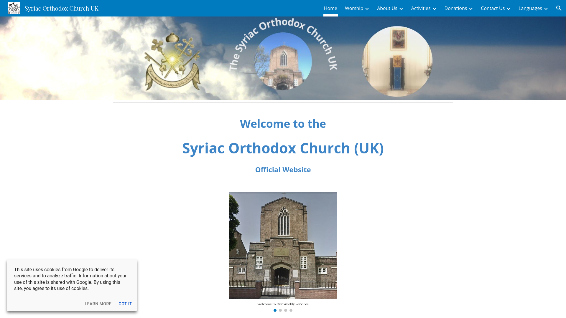Expand the Worship menu chevron
The width and height of the screenshot is (566, 318).
(367, 9)
